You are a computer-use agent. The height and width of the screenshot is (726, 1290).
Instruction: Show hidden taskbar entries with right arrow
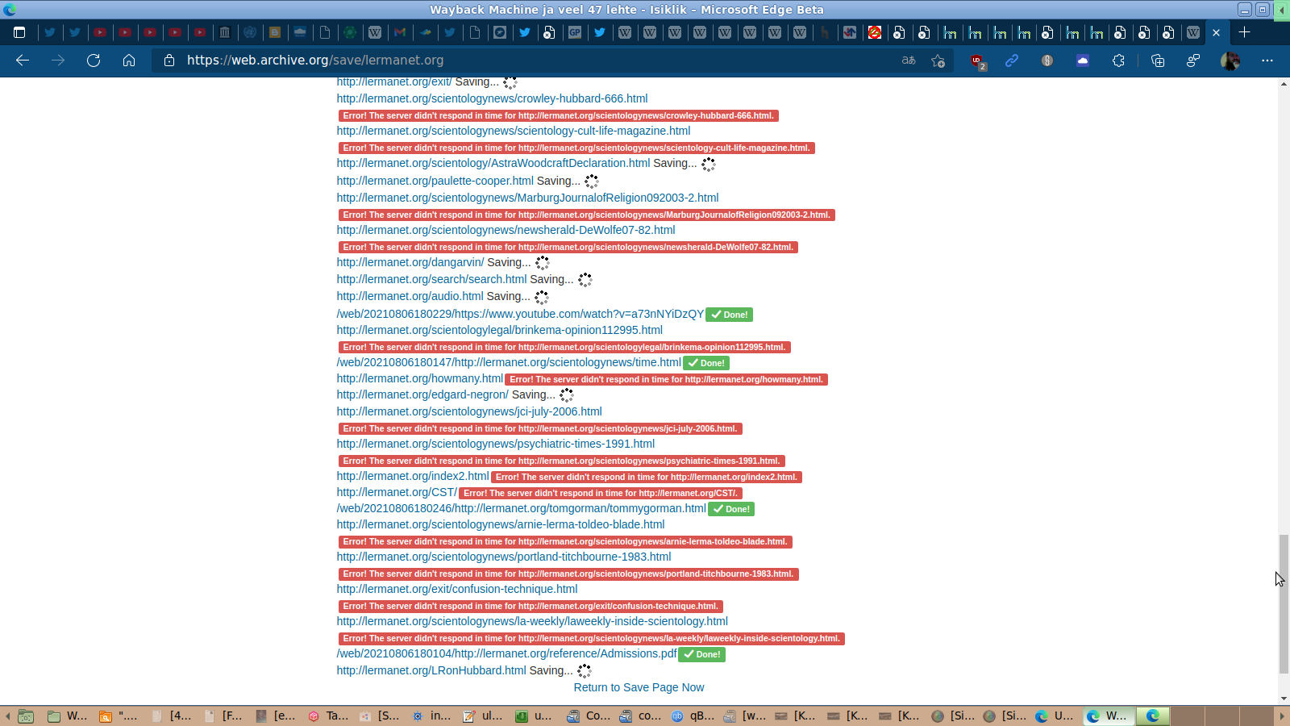pos(1282,716)
